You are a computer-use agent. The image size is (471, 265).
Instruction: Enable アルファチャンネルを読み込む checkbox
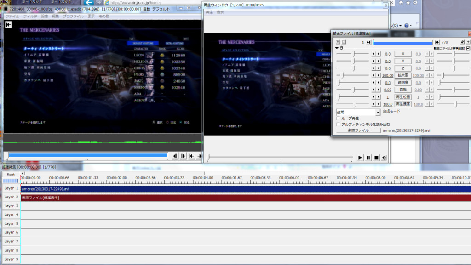(x=338, y=124)
